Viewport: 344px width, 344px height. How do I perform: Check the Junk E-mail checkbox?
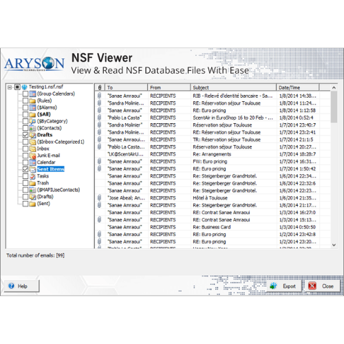25,155
